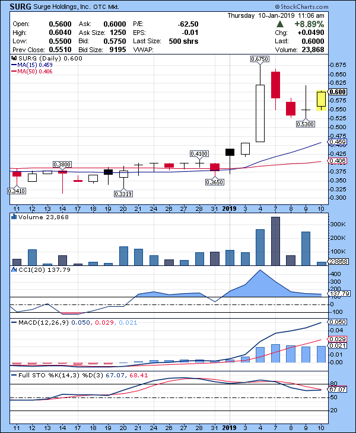Image resolution: width=356 pixels, height=433 pixels.
Task: Click the 23868 volume axis tag
Action: 338,261
